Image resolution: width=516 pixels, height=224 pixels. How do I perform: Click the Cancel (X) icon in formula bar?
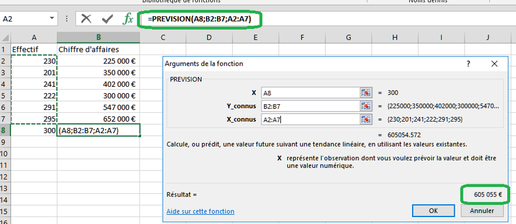click(86, 19)
